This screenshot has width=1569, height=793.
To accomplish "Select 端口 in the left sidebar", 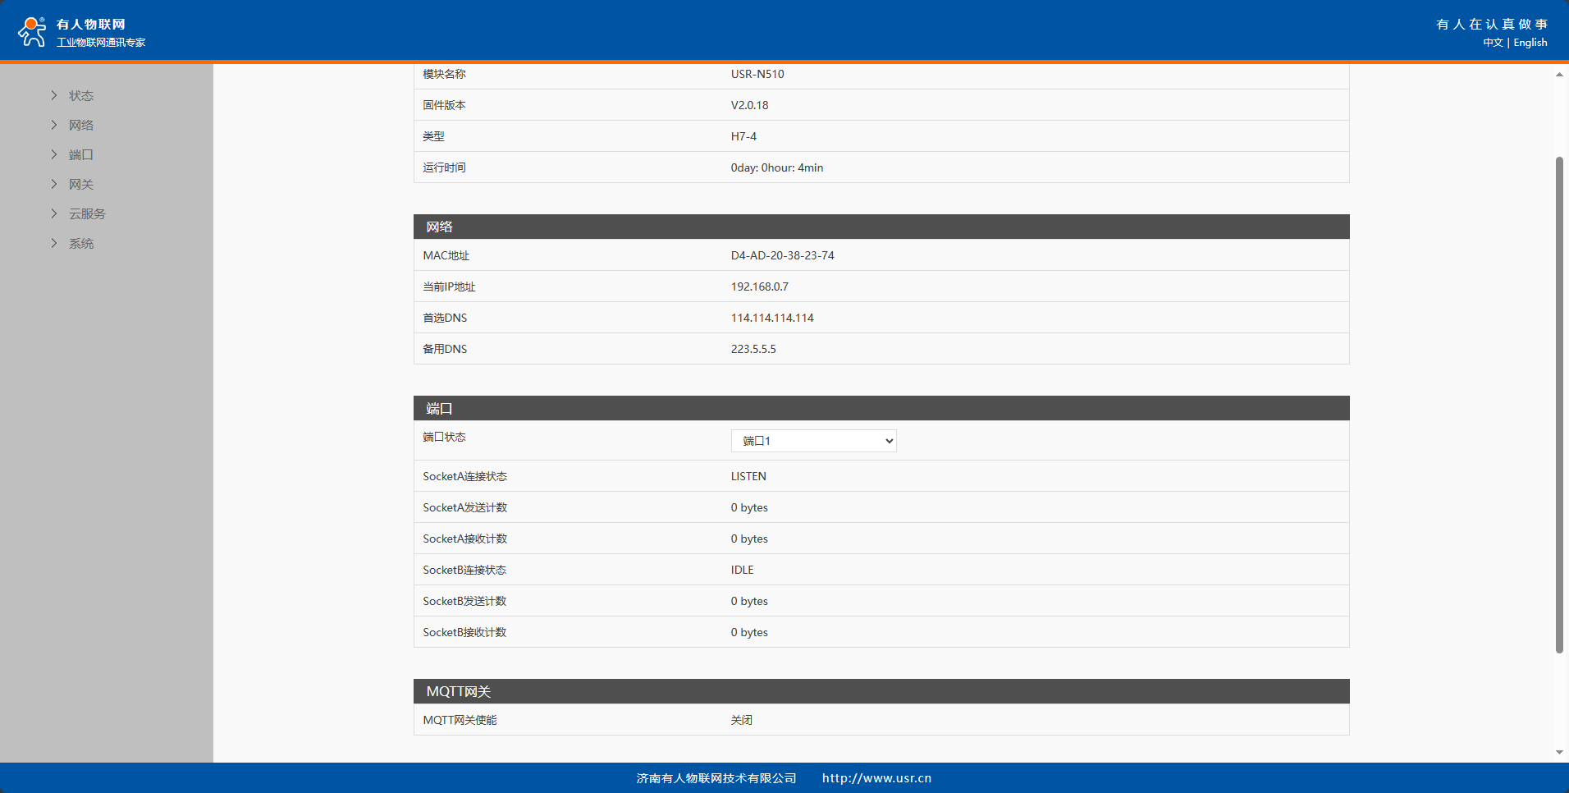I will coord(81,155).
